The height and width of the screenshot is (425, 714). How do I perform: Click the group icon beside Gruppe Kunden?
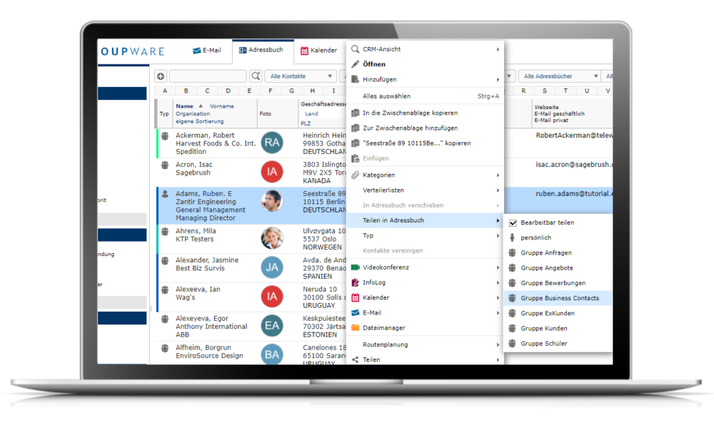click(x=512, y=328)
